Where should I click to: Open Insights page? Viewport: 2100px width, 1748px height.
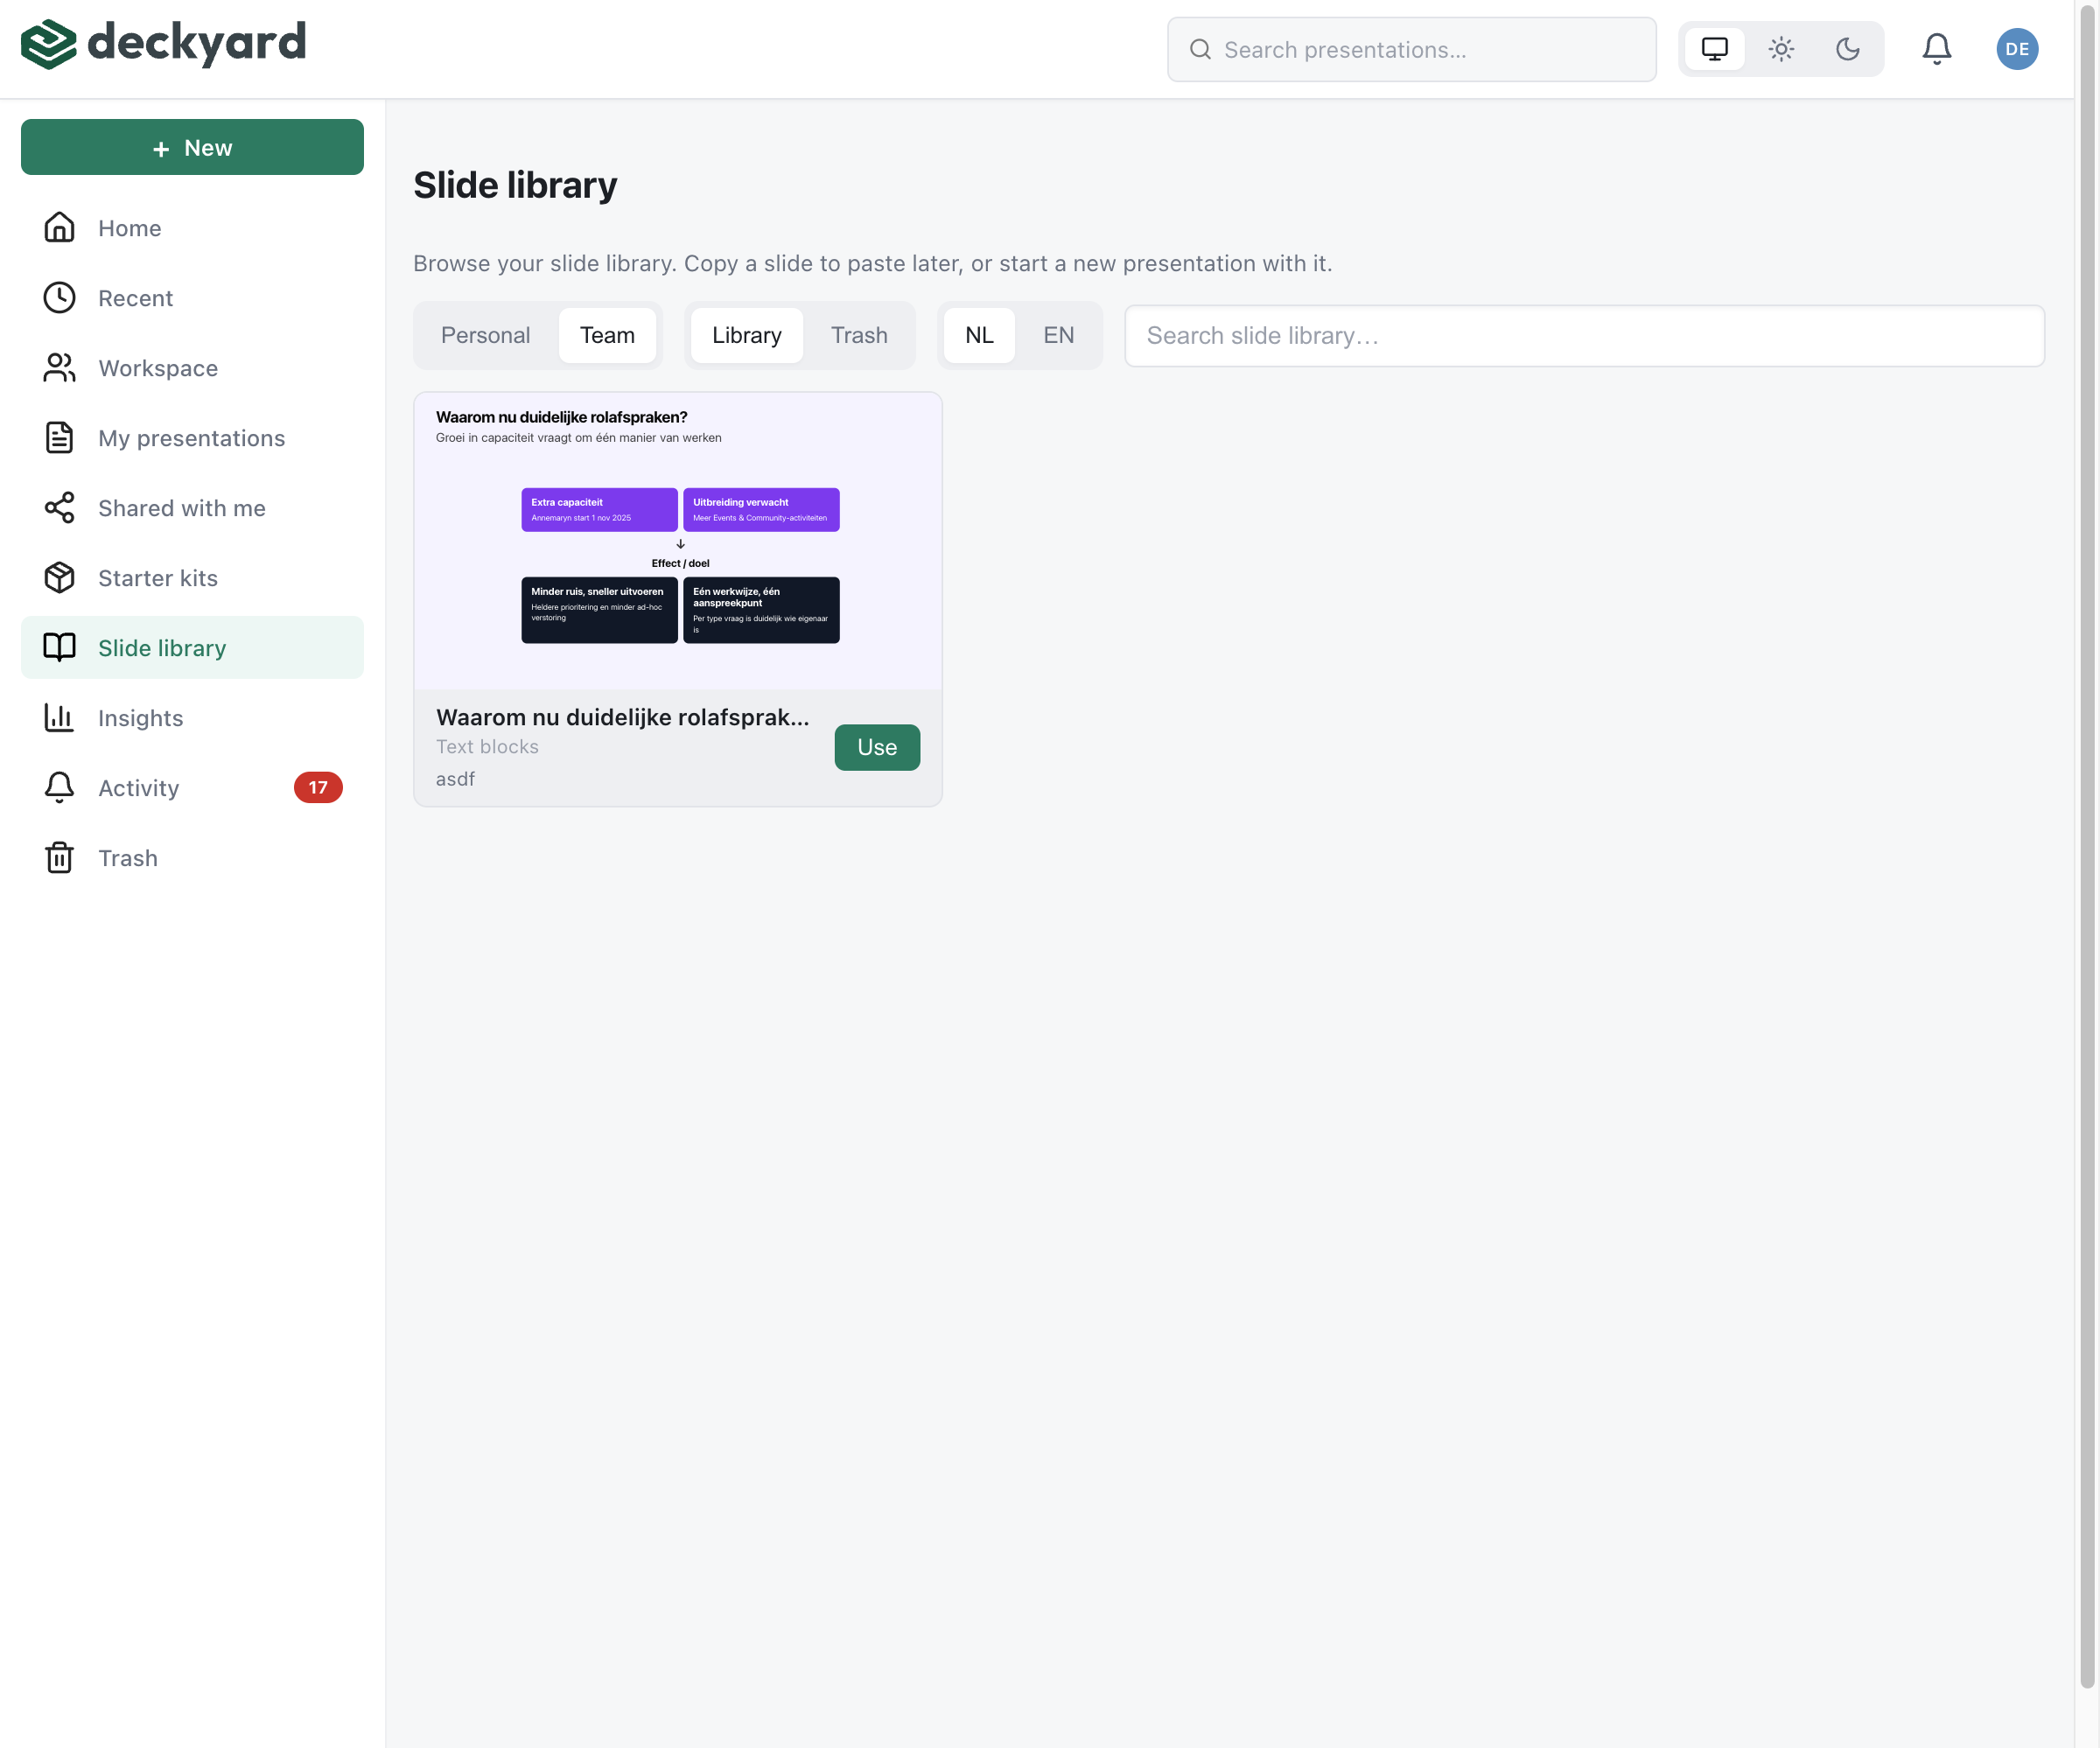[192, 718]
